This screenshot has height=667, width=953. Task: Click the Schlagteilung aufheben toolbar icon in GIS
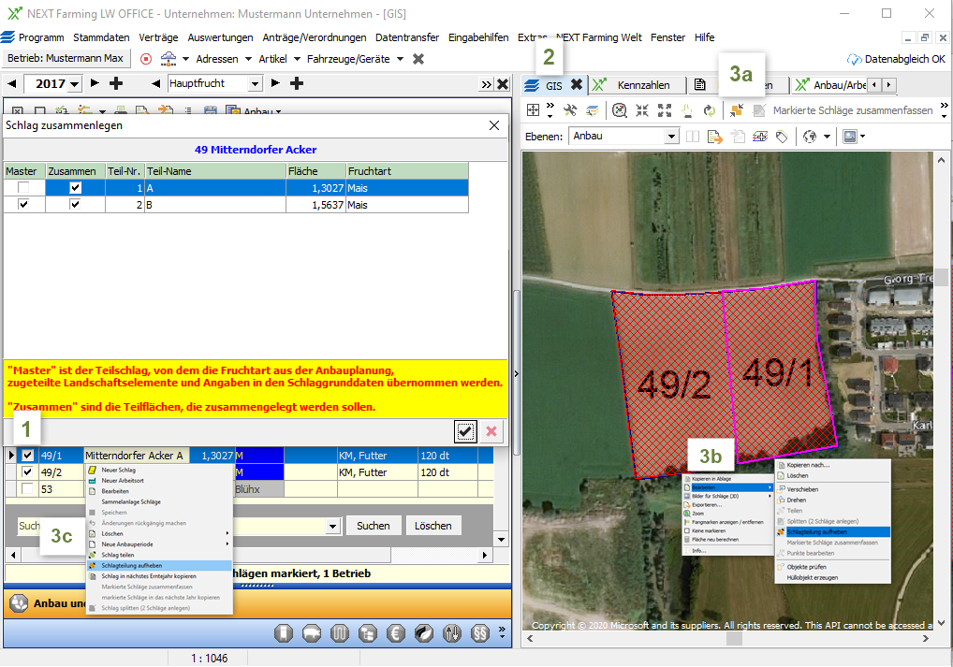[737, 110]
